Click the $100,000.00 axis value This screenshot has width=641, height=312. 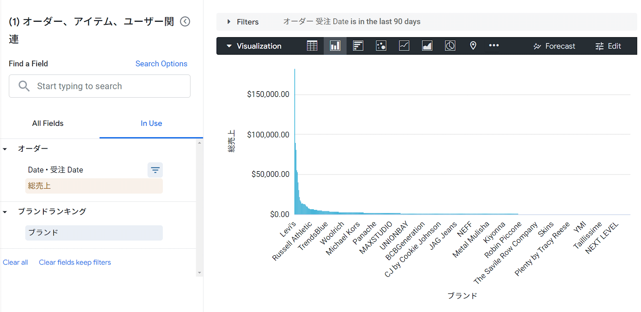coord(268,134)
